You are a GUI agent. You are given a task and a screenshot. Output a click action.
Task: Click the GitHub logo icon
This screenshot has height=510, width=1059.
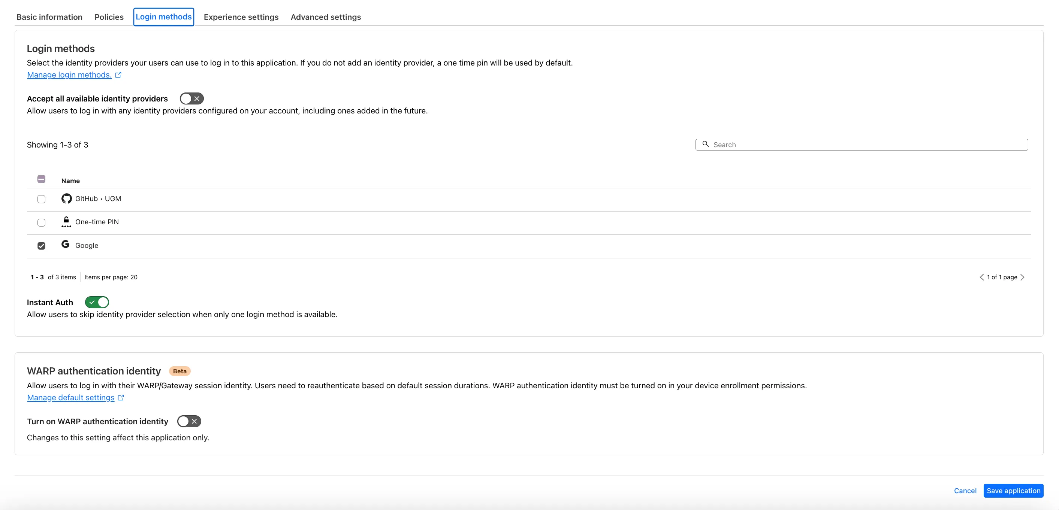[66, 199]
